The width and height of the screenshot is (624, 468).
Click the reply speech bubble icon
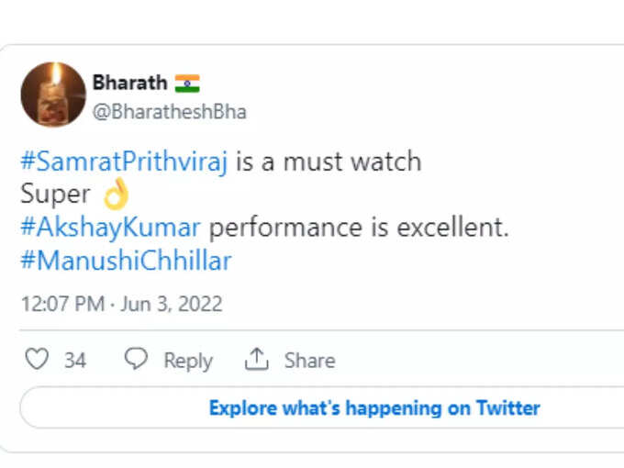coord(136,358)
